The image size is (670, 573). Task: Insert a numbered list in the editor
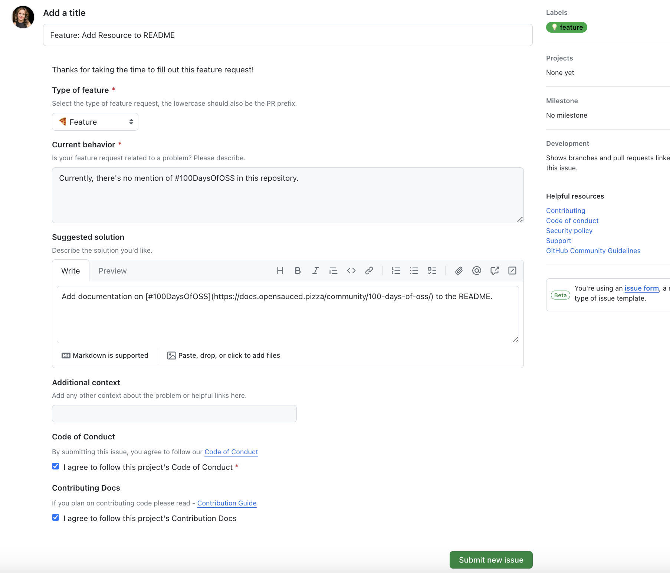(x=395, y=271)
